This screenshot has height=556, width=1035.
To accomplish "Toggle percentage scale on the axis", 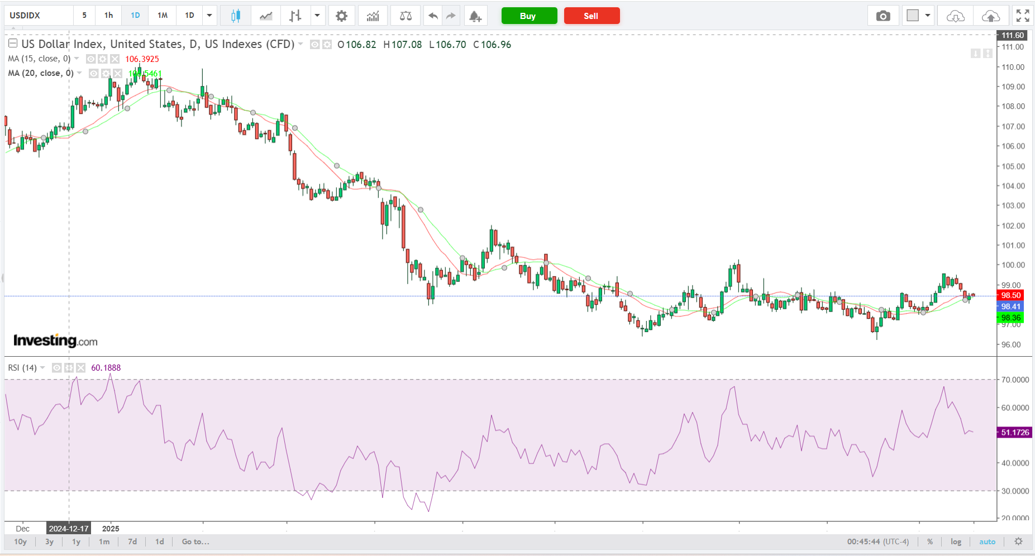I will pyautogui.click(x=930, y=541).
